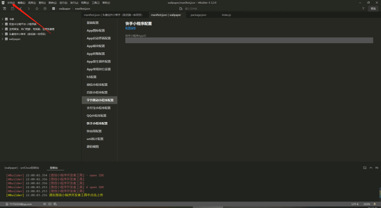The width and height of the screenshot is (381, 208).
Task: Switch to index.js tab
Action: coord(226,15)
